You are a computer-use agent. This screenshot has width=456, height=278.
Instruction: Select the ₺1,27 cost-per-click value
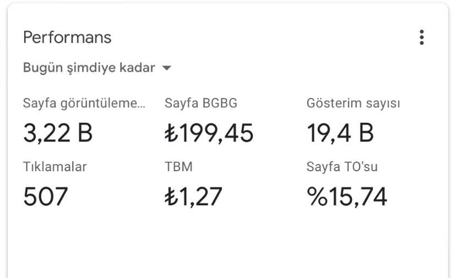pyautogui.click(x=193, y=197)
